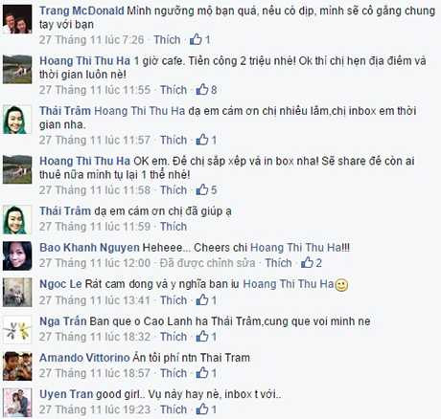Click thumbs-up icon on Uyen Tran's comment
This screenshot has height=419, width=441.
202,409
